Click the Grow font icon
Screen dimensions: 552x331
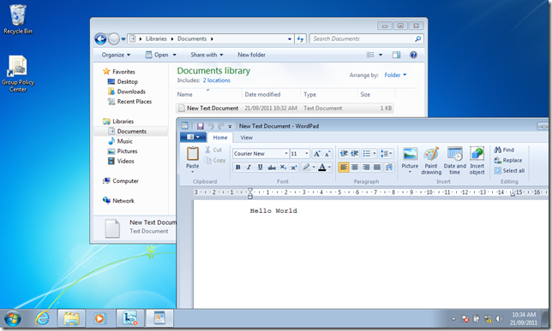(317, 154)
